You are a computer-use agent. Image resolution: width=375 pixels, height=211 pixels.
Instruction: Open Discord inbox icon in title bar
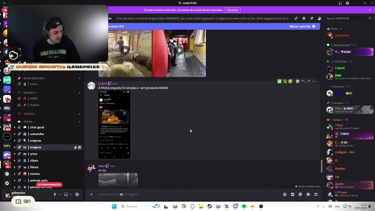pos(340,3)
